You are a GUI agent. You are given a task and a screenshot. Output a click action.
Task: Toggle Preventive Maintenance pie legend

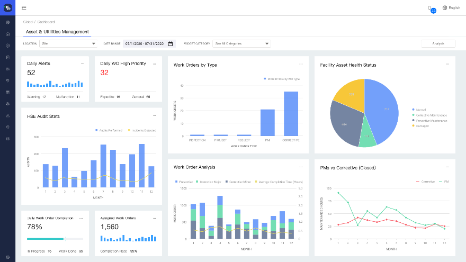(429, 121)
